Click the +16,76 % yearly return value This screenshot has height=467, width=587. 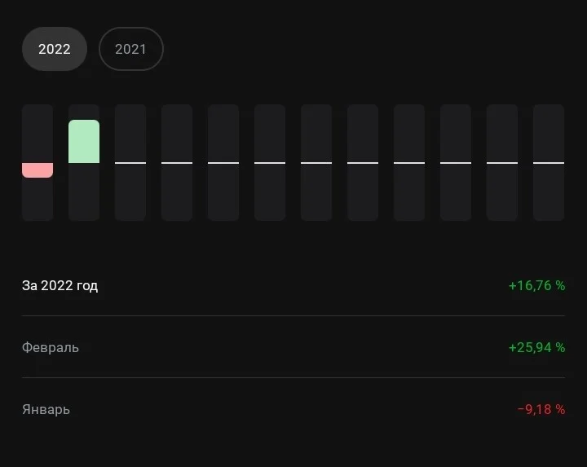pos(536,285)
